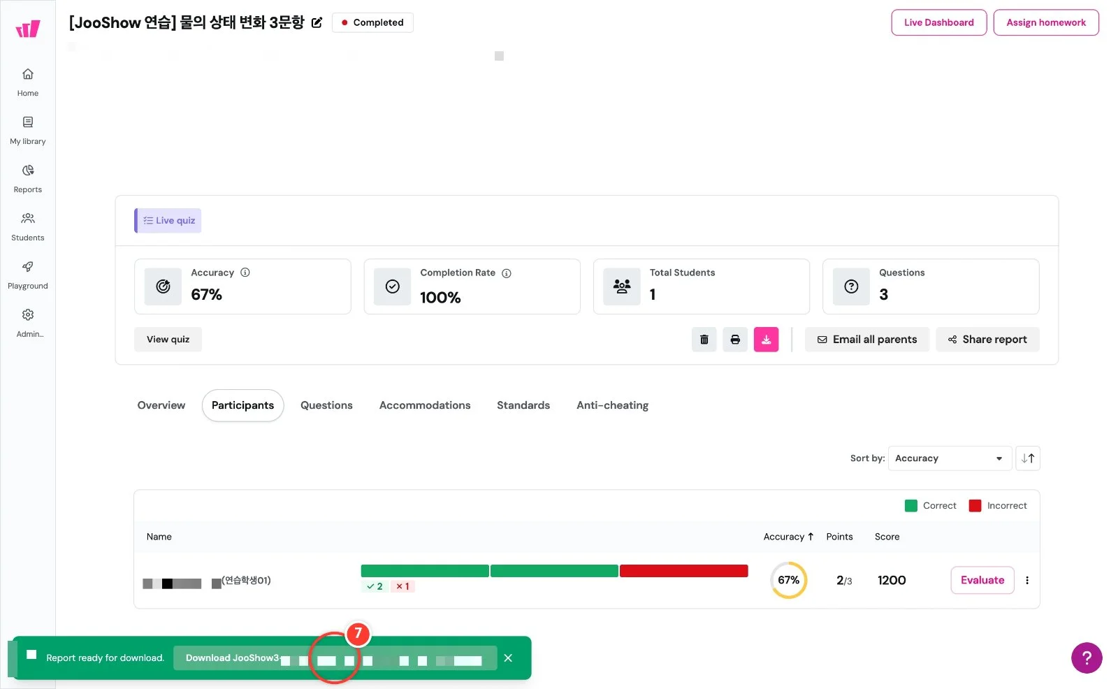
Task: Reverse the sort order arrows button
Action: [x=1028, y=458]
